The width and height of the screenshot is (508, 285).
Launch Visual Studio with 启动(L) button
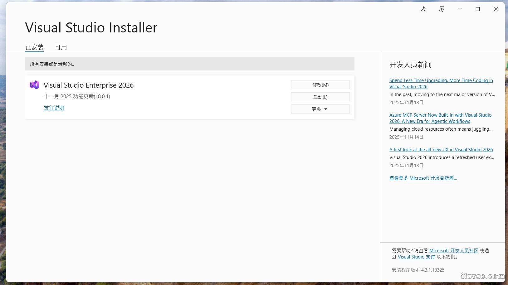[x=320, y=97]
